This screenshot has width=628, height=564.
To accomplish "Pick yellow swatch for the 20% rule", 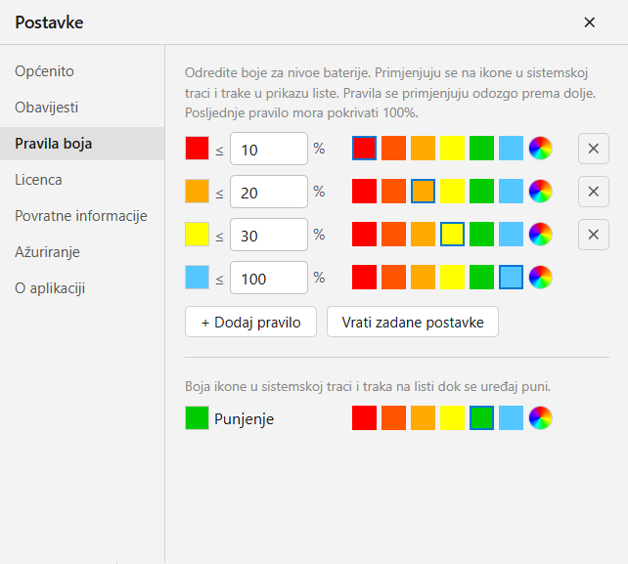I will tap(452, 192).
